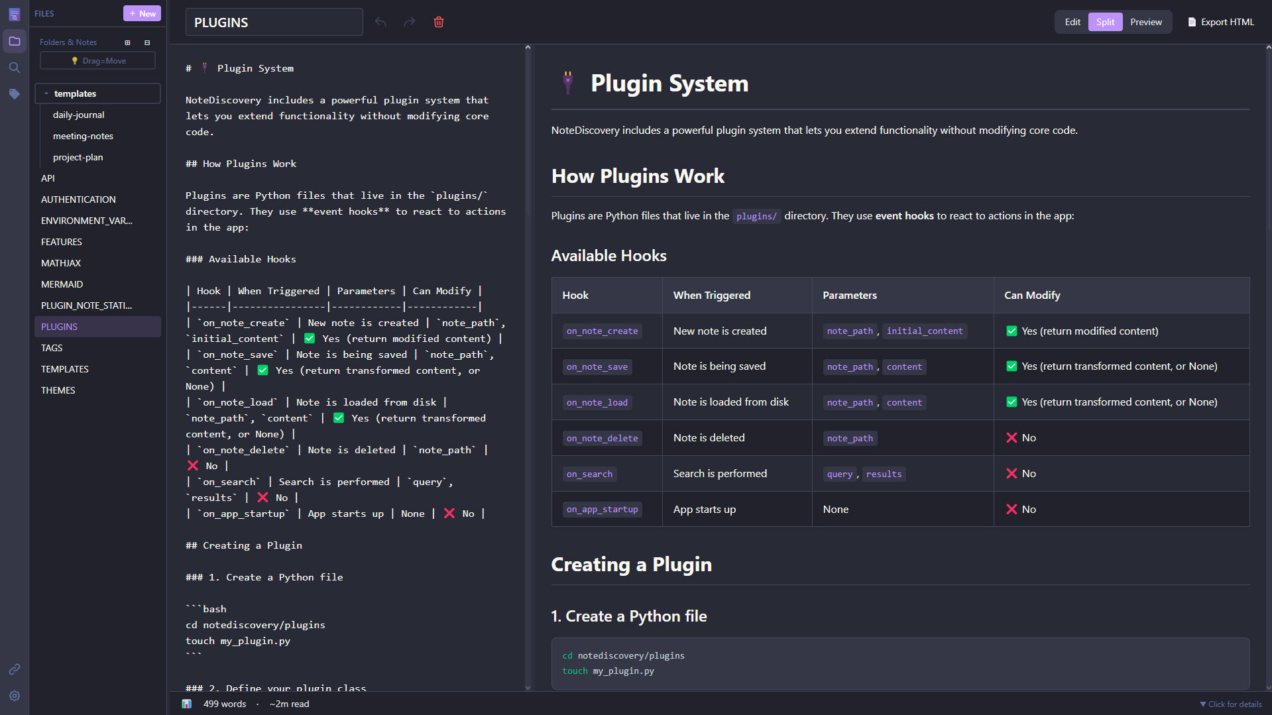Viewport: 1272px width, 715px height.
Task: Click the NoteDiscovery app logo icon
Action: click(14, 14)
